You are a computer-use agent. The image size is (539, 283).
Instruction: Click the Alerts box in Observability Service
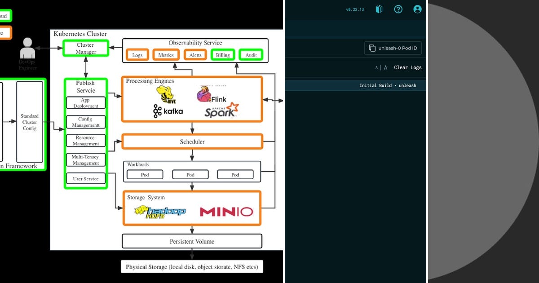(195, 55)
